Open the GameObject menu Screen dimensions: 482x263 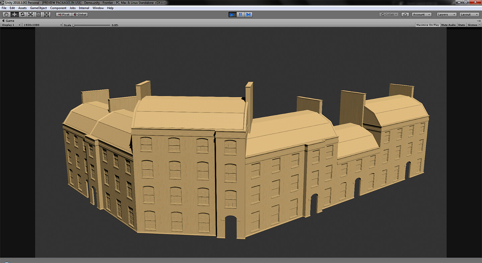pyautogui.click(x=38, y=8)
